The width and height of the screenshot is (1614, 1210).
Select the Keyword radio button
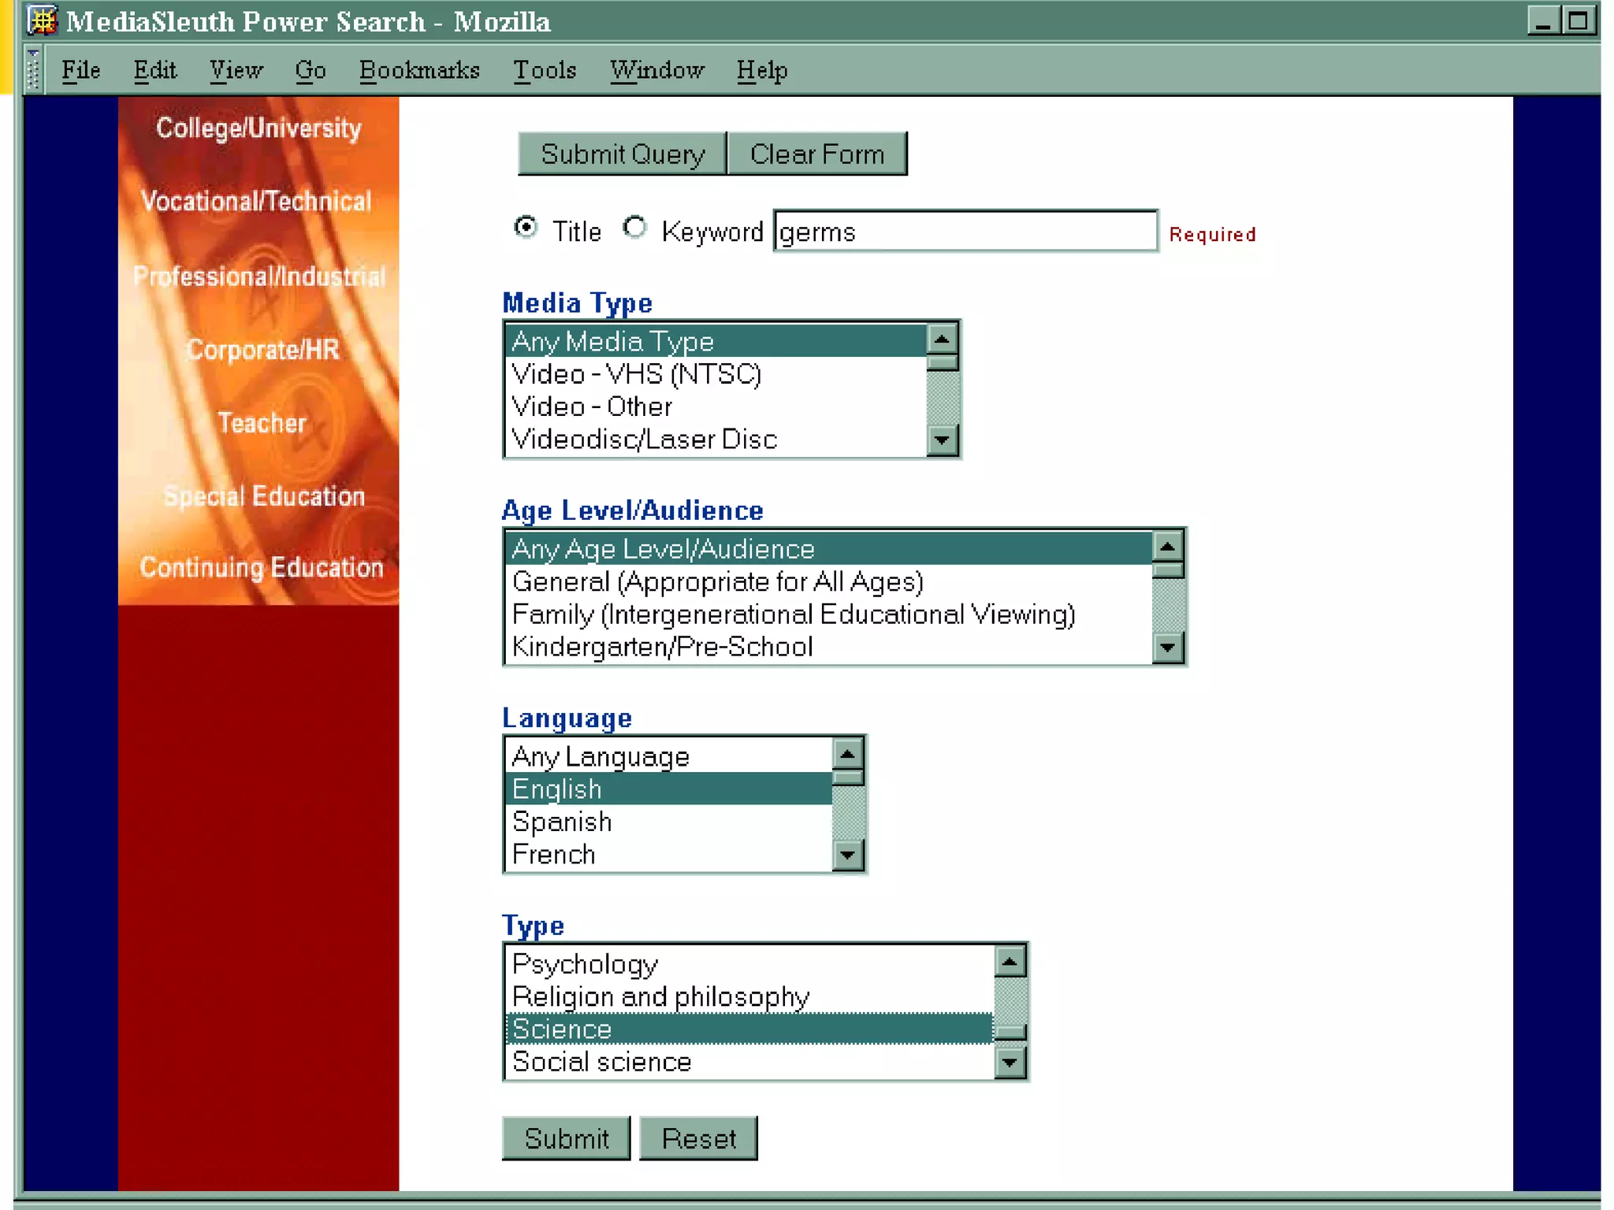[x=634, y=228]
